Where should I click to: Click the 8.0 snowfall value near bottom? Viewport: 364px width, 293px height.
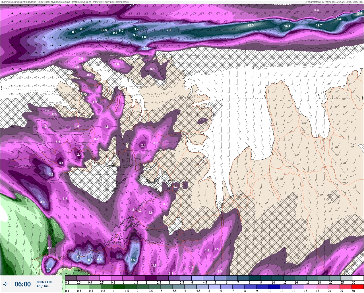133,260
